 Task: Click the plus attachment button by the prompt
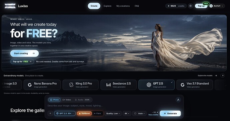(50, 113)
